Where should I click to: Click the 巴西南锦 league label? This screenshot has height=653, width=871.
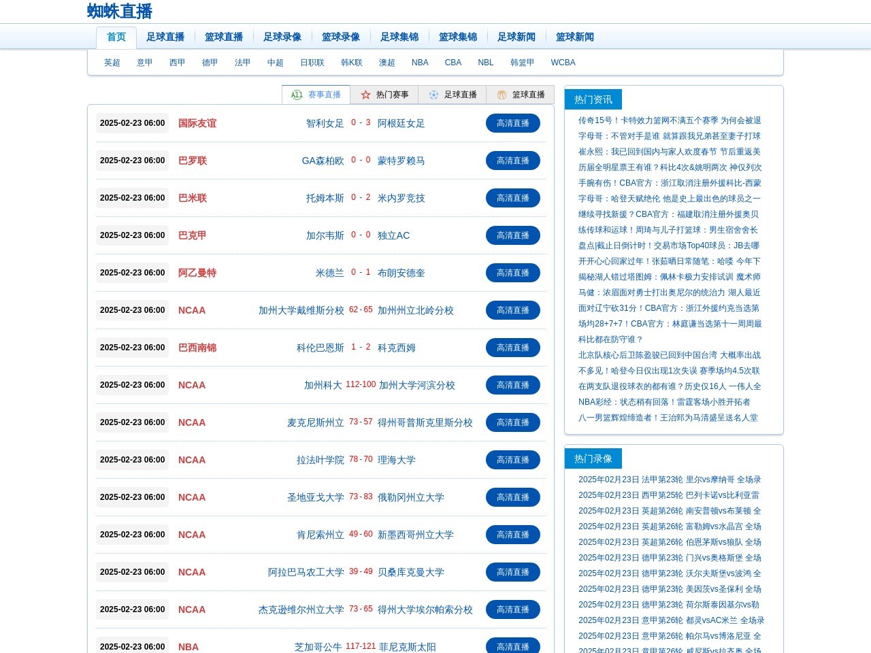point(197,348)
